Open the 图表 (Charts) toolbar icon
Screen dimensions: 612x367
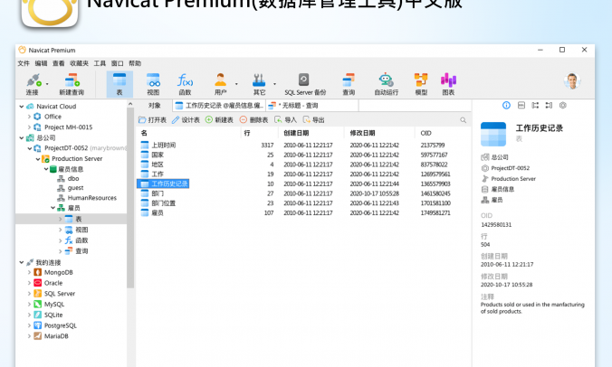[448, 83]
